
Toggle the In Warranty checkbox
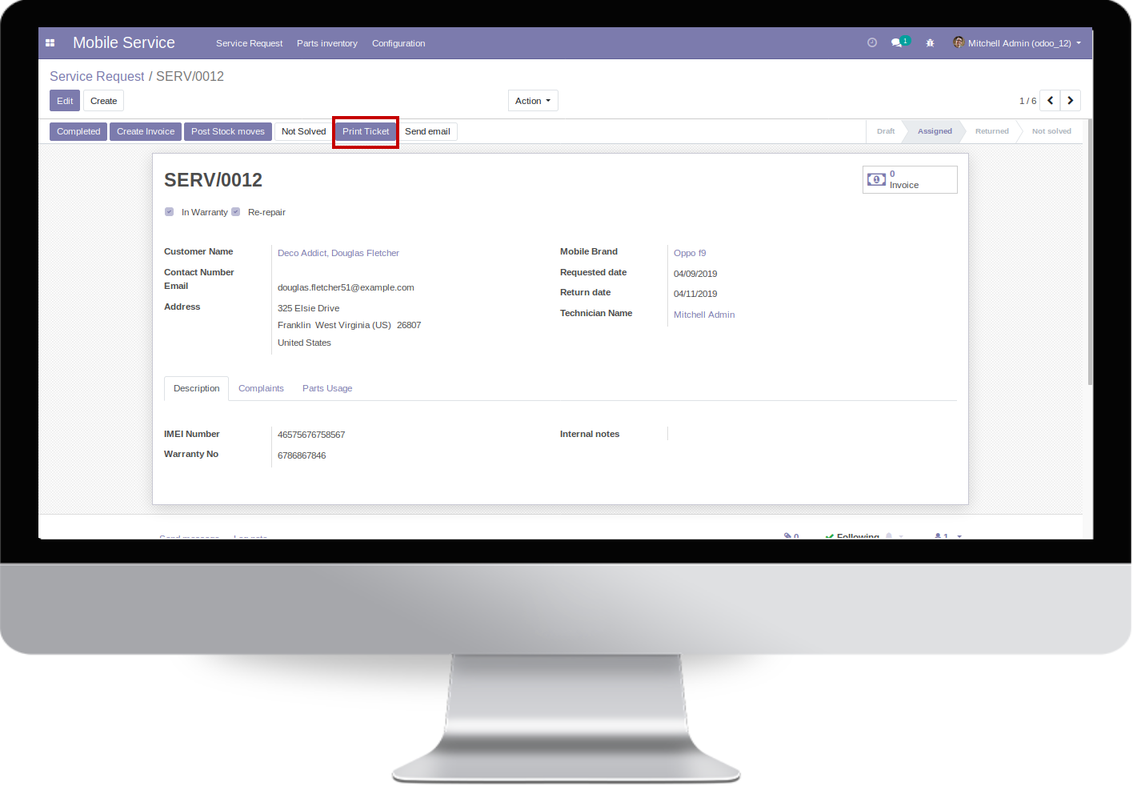tap(169, 212)
